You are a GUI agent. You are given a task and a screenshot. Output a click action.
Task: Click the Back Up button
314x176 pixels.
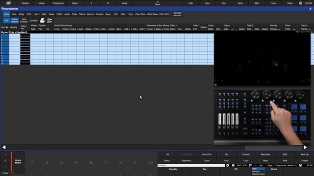(x=305, y=154)
